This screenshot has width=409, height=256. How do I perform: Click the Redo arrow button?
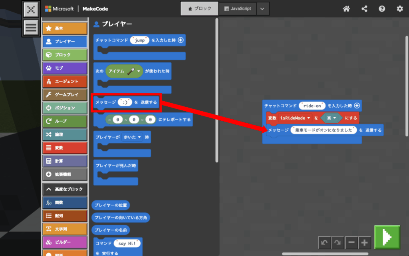[x=338, y=242]
